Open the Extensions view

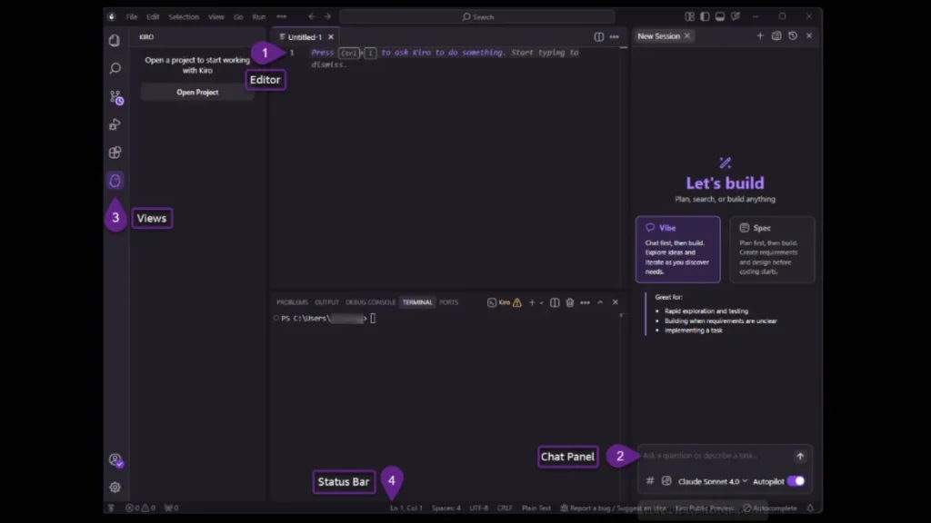[115, 153]
